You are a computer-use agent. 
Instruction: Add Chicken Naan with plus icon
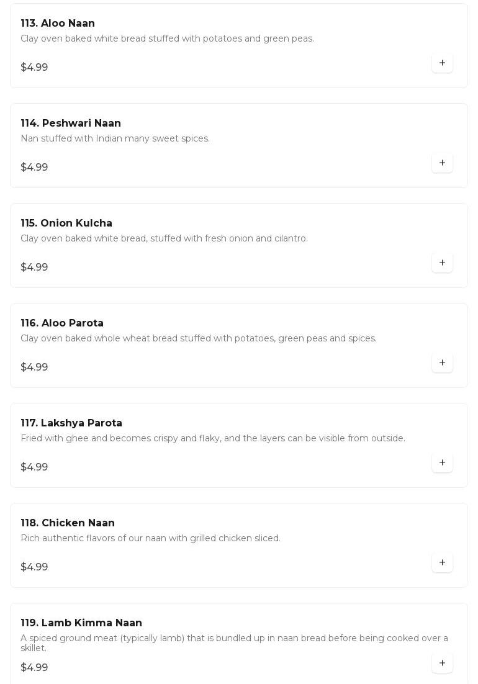click(x=442, y=562)
